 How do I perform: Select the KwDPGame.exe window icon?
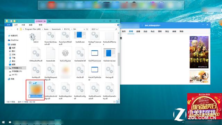(x=95, y=53)
